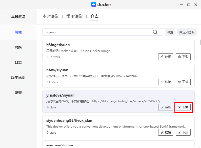
Task: Open 日志 sidebar section
Action: [18, 62]
